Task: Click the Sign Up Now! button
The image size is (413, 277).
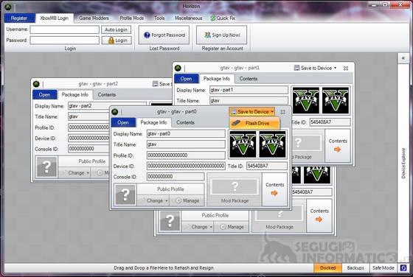Action: (222, 35)
